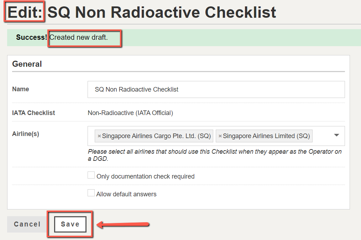Click the Success created new draft banner
The height and width of the screenshot is (240, 361).
click(184, 37)
